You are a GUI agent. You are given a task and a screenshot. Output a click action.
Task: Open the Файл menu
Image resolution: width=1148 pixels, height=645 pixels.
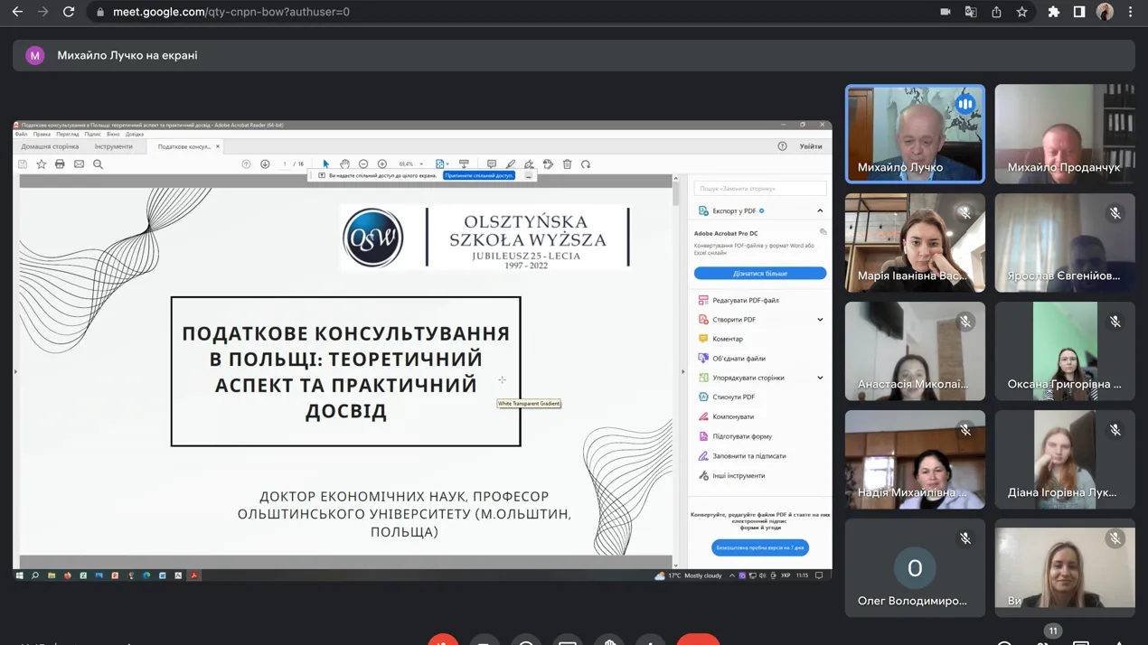coord(21,135)
